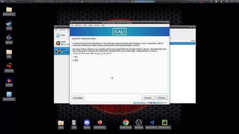Switch to Kali-IT Running taskbar entry
The width and height of the screenshot is (239, 134).
click(x=143, y=1)
